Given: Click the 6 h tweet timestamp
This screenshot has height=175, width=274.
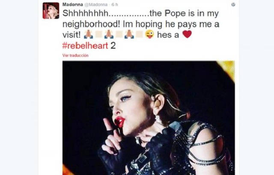Looking at the screenshot, I should coord(115,5).
